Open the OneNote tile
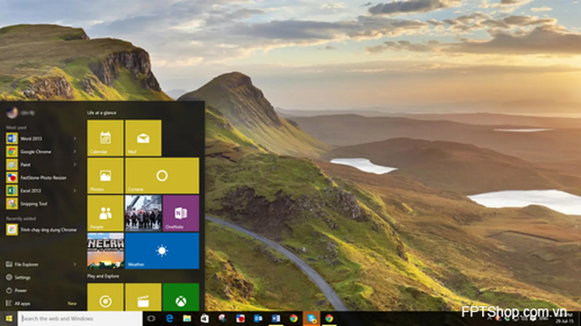Screen dimensions: 581x326 pos(181,213)
